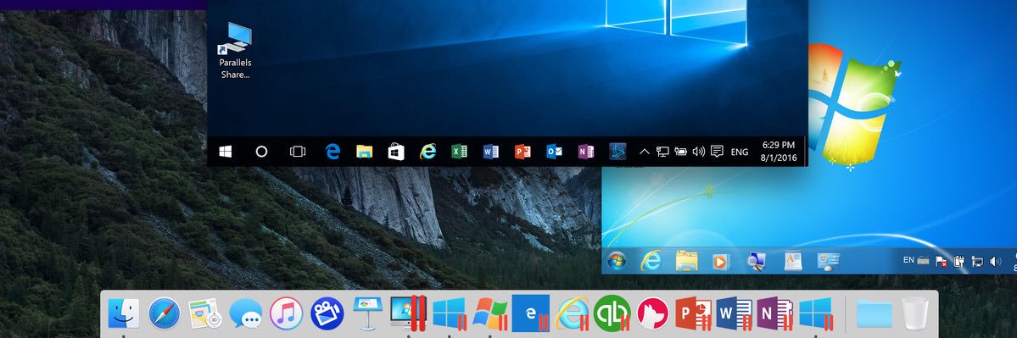Open the blue folder in the dock

[x=875, y=314]
